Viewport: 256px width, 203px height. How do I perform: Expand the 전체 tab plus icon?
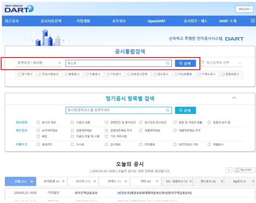[x=32, y=182]
